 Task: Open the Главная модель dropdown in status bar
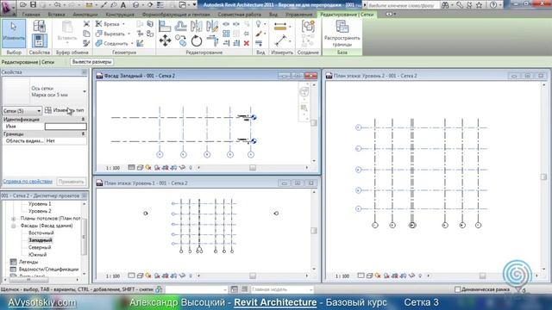(282, 289)
